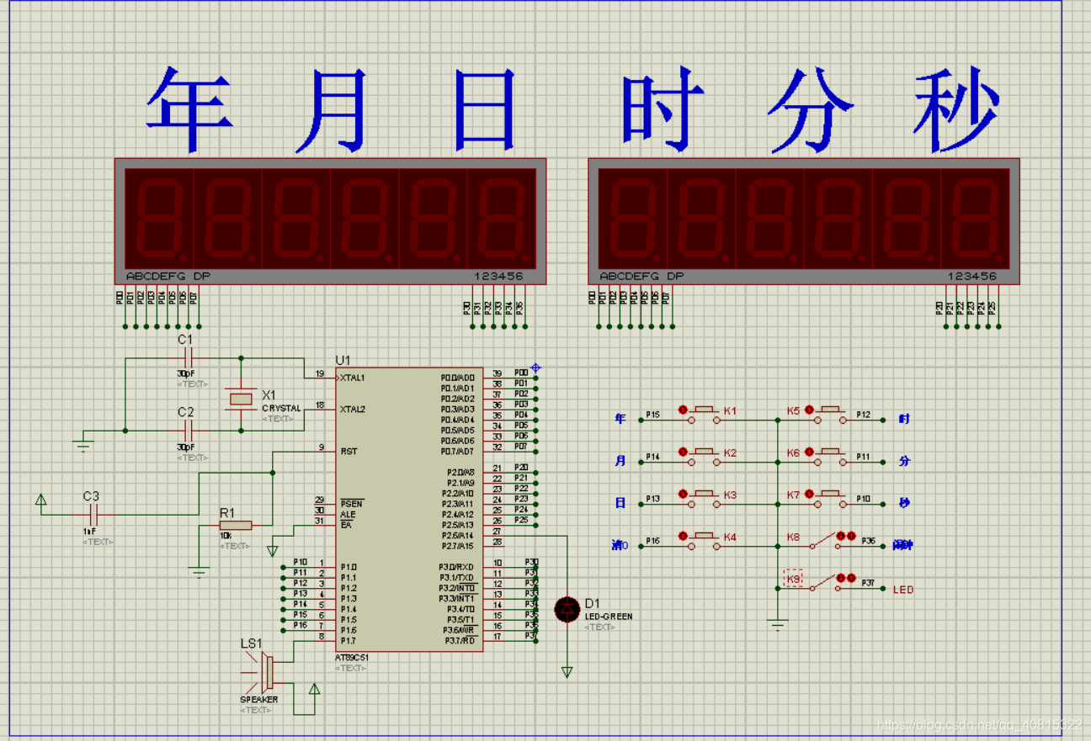Select capacitor C1 in the schematic
Screen dimensions: 1091x741
(186, 357)
